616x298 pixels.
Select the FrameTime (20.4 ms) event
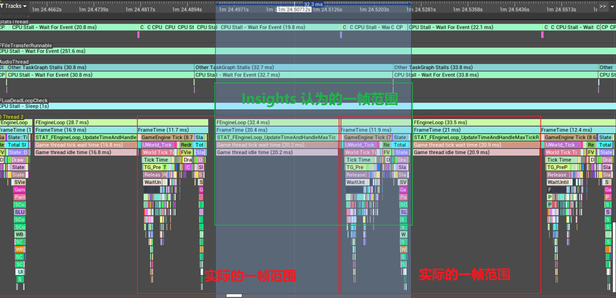[x=277, y=130]
